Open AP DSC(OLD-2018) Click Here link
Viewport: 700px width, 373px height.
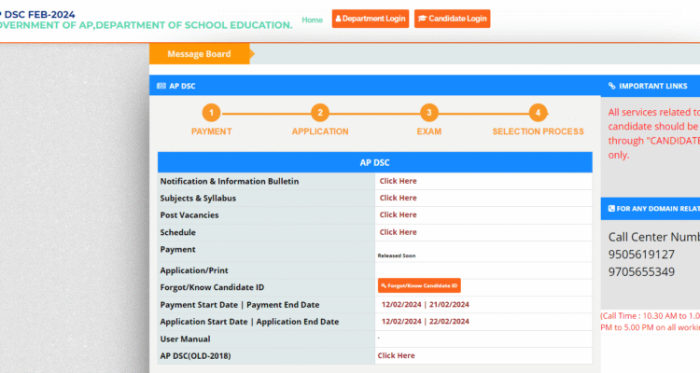coord(396,355)
